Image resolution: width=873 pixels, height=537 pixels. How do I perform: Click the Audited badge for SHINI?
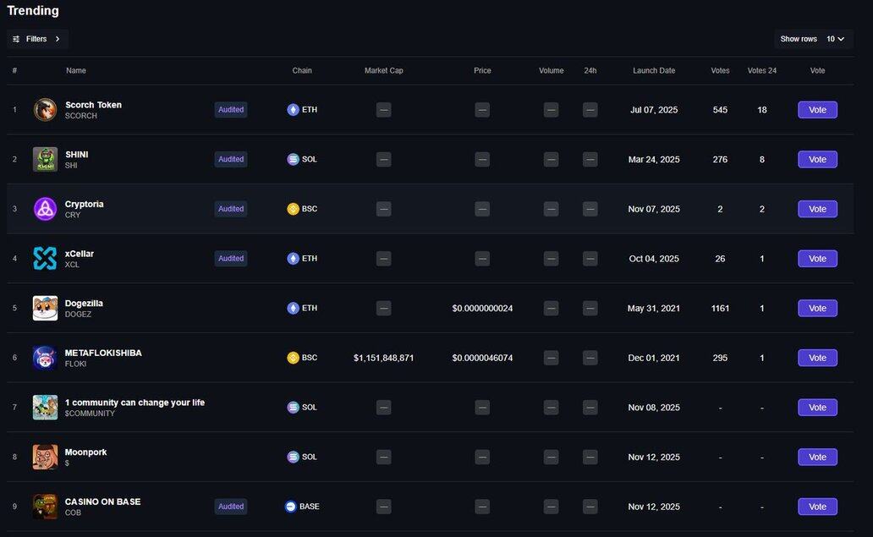click(x=231, y=159)
